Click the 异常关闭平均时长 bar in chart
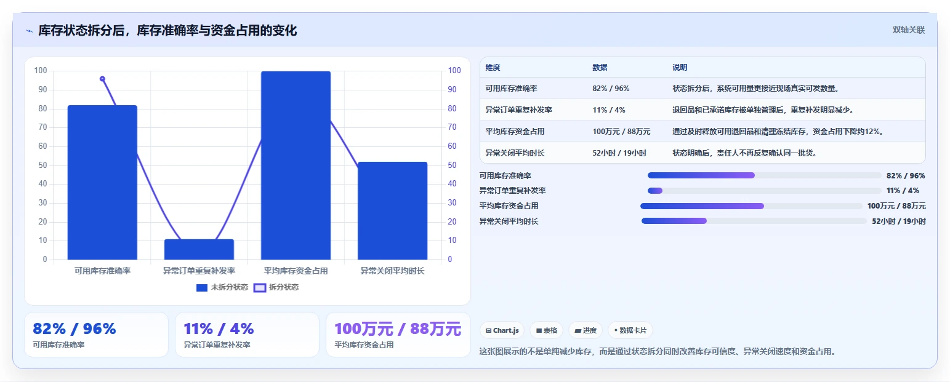Screen dimensions: 950x382 pos(392,211)
